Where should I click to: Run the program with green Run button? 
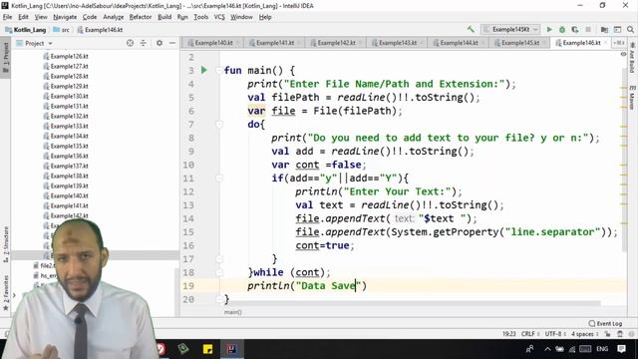pos(549,29)
